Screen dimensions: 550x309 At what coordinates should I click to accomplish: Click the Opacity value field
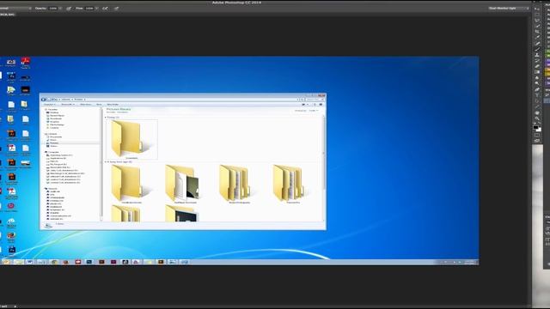pyautogui.click(x=53, y=8)
